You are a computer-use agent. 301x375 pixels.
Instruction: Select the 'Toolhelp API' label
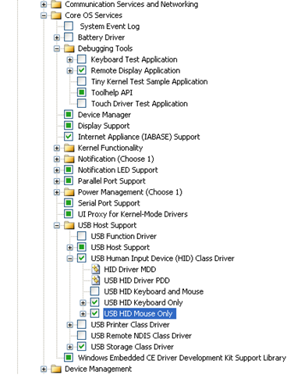click(x=112, y=92)
